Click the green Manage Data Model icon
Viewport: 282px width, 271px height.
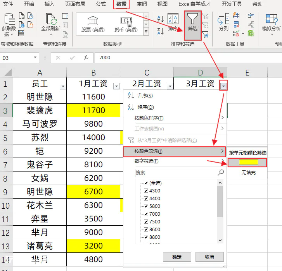click(x=251, y=33)
